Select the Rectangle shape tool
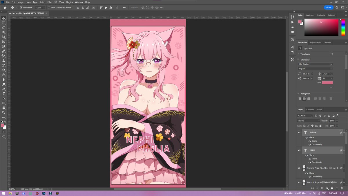The width and height of the screenshot is (348, 196). click(3, 103)
